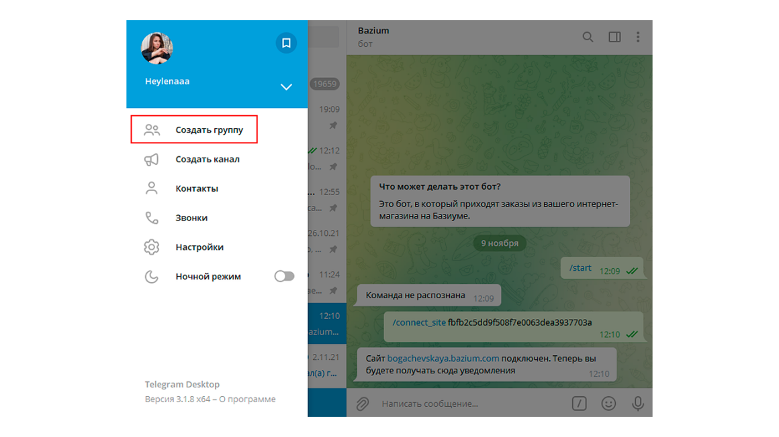
Task: Open Настройки from the side menu
Action: 217,247
